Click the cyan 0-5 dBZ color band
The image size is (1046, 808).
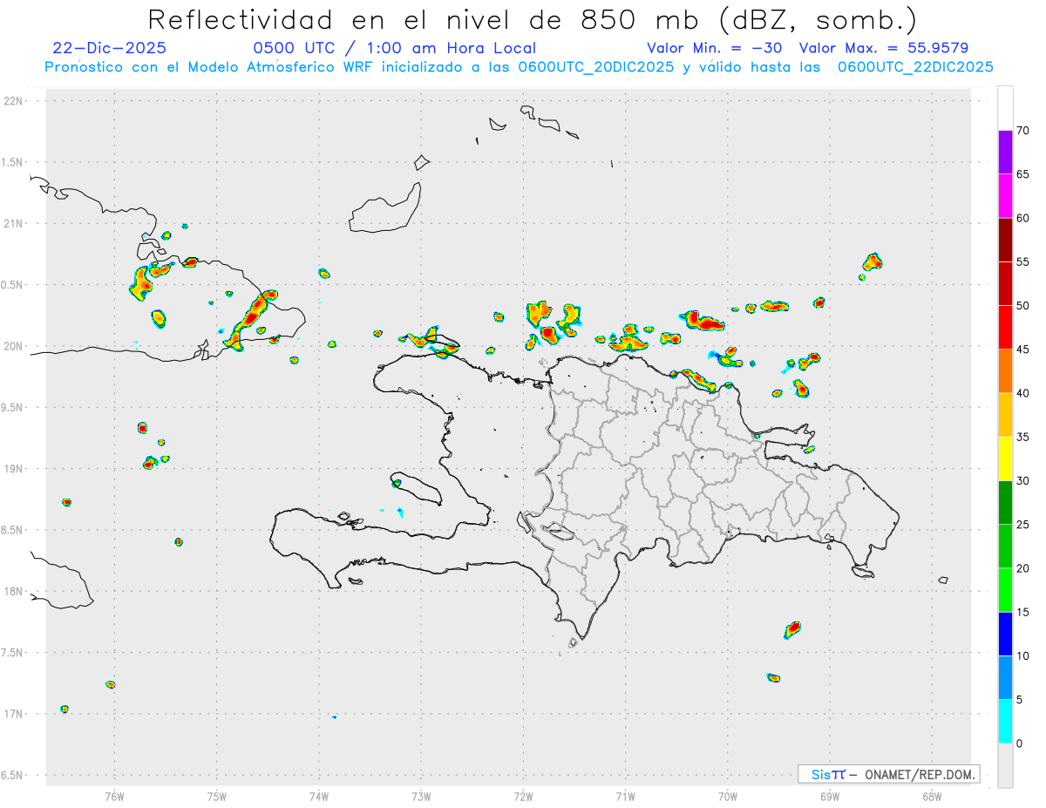point(1005,722)
